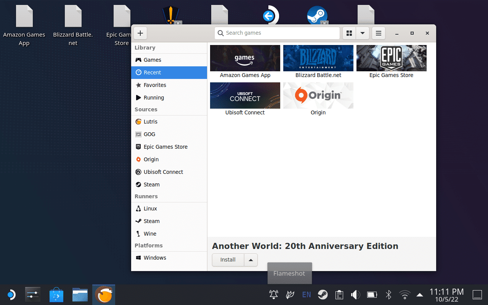The height and width of the screenshot is (305, 488).
Task: Open the EN keyboard layout indicator
Action: pos(306,295)
